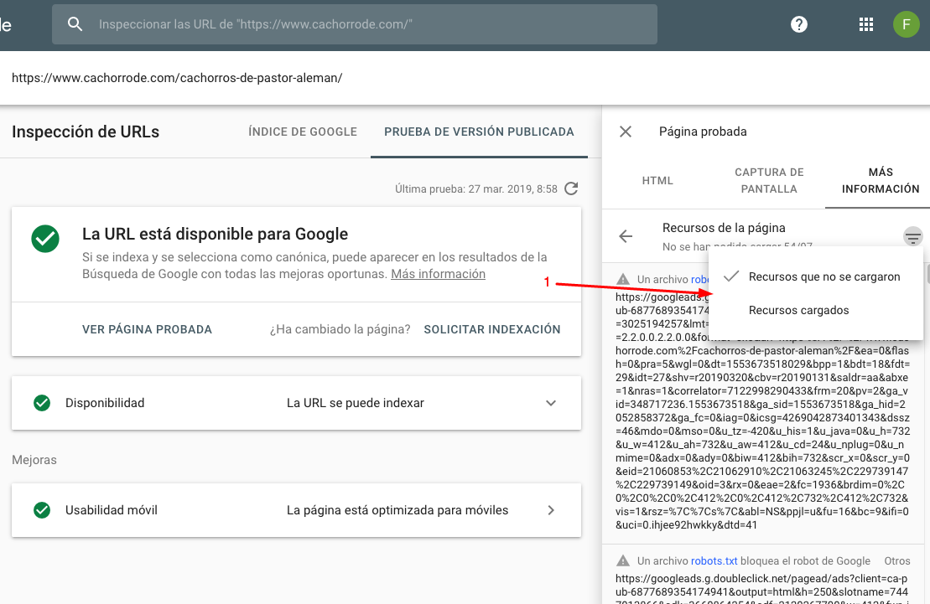Select Recursos cargados filter option
The image size is (930, 604).
tap(798, 310)
